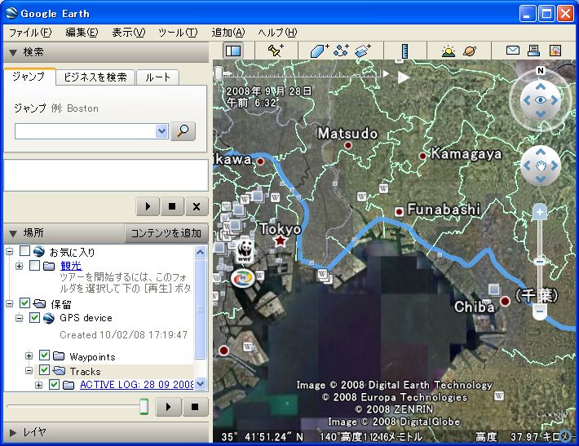Uncheck the GPS device checkbox

coord(35,317)
